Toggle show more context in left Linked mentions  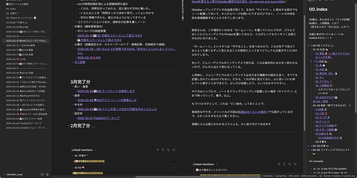click(x=163, y=150)
